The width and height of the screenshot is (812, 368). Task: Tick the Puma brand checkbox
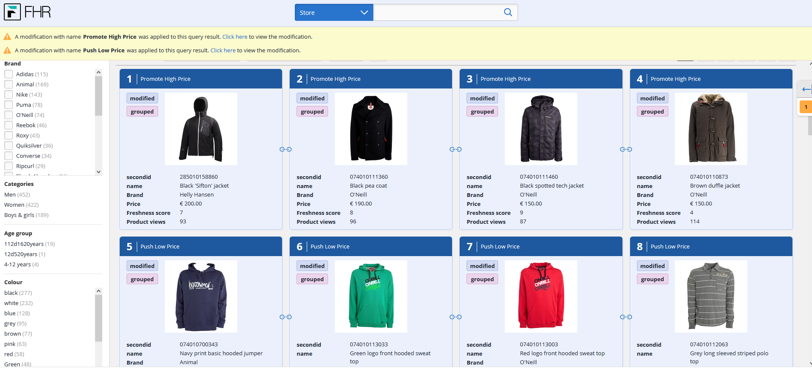[x=9, y=105]
